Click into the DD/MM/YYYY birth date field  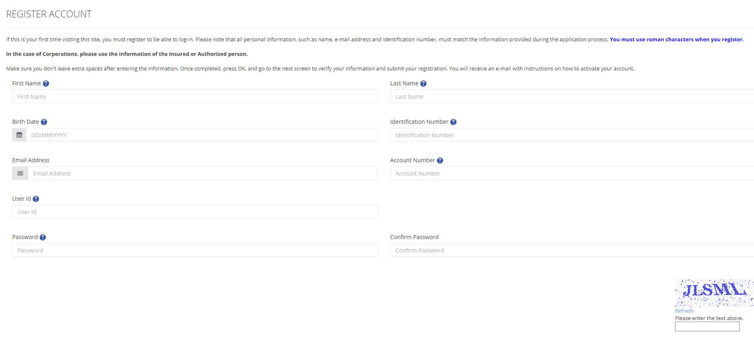point(201,135)
